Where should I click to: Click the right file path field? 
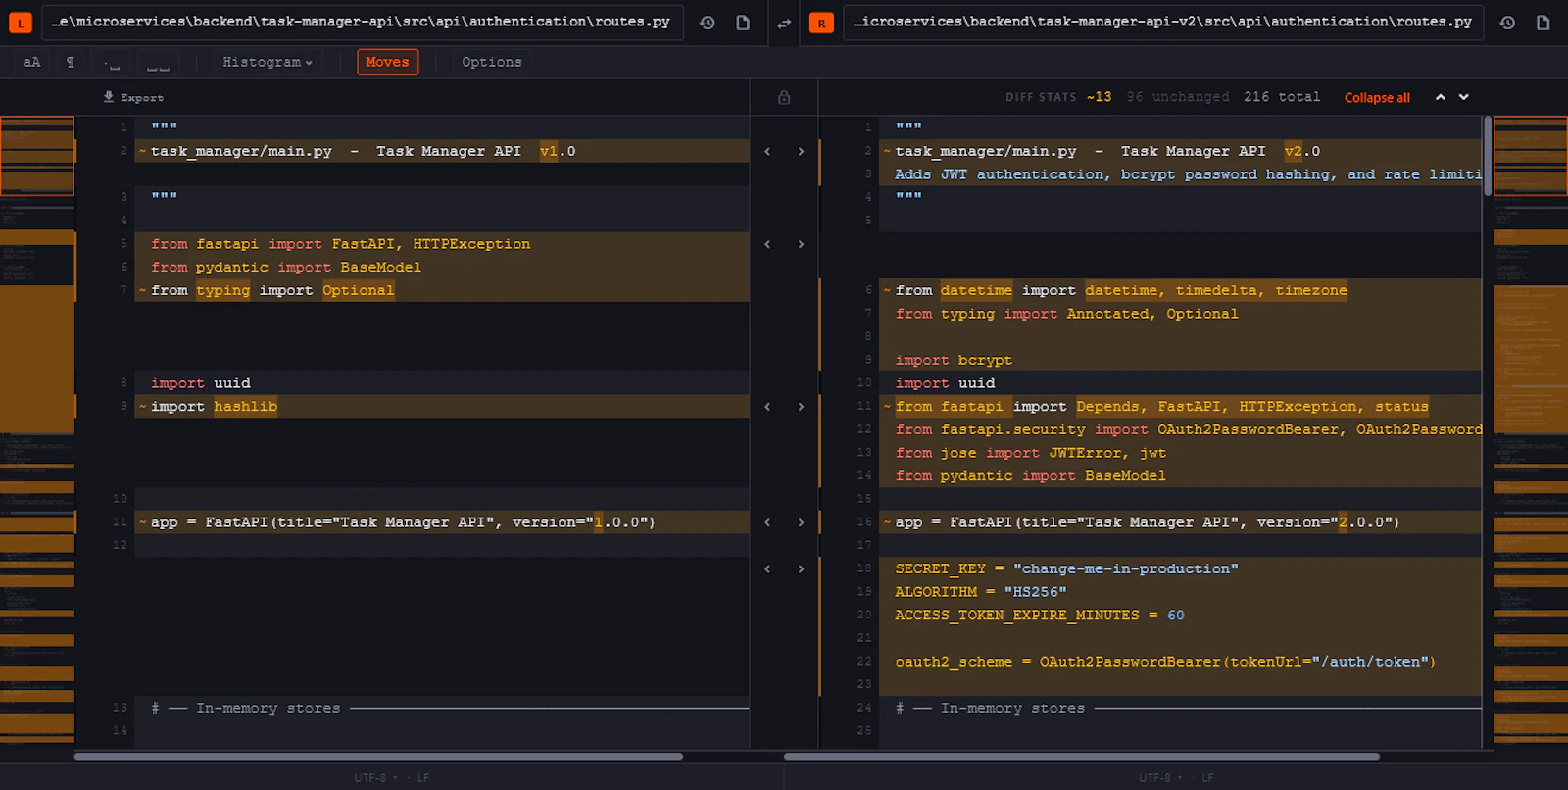coord(1163,22)
